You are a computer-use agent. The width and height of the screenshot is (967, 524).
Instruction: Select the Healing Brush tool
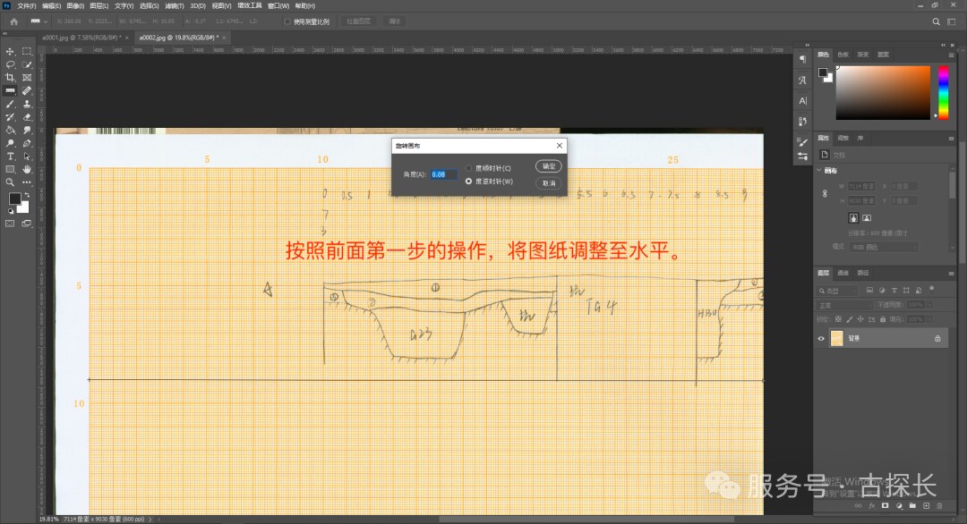tap(27, 90)
